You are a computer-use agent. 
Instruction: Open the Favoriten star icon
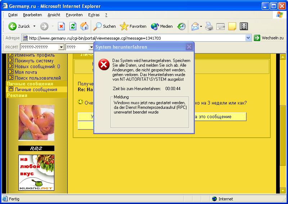[124, 26]
